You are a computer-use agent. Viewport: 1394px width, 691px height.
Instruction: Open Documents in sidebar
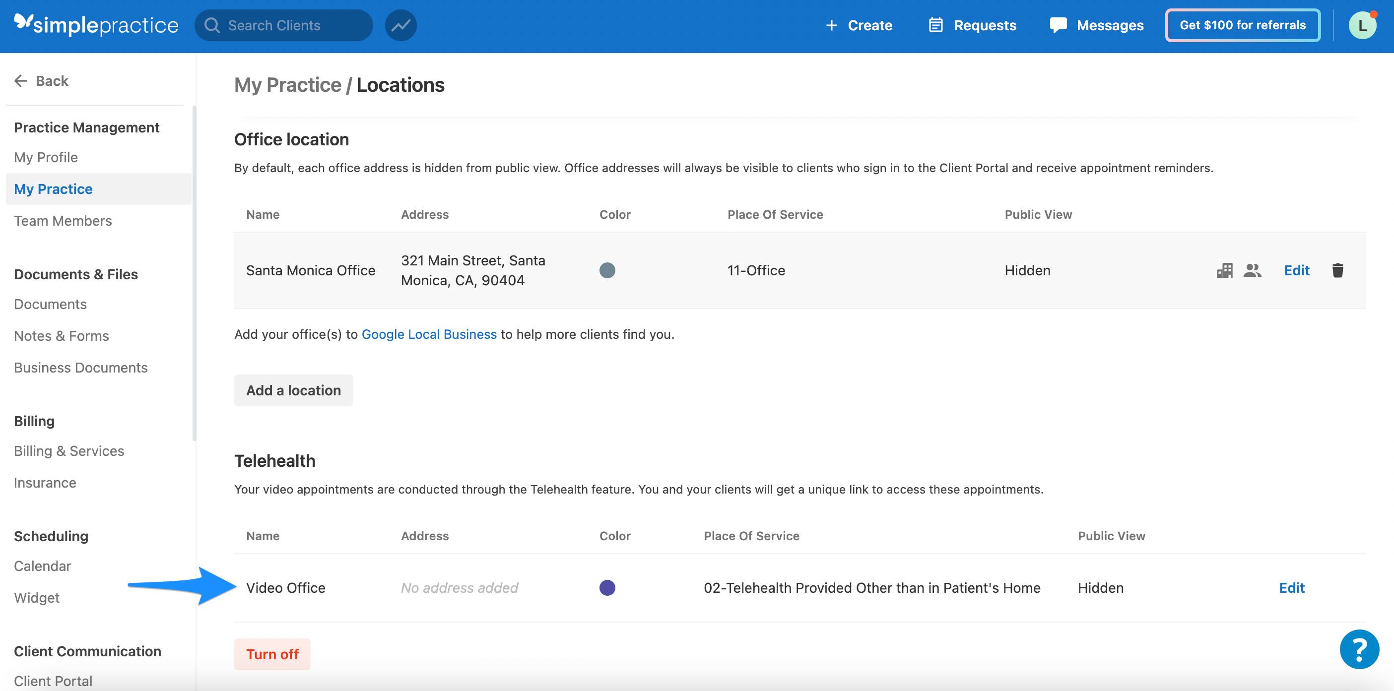pos(50,304)
